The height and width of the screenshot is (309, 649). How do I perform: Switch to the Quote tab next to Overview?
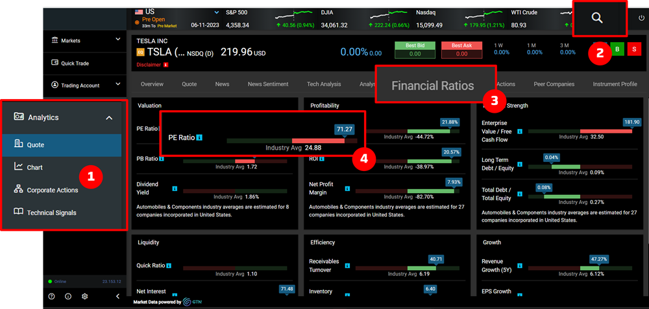pyautogui.click(x=189, y=84)
